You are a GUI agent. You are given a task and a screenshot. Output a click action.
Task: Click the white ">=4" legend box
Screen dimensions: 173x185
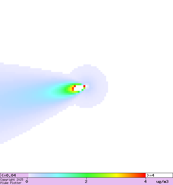(x=159, y=175)
